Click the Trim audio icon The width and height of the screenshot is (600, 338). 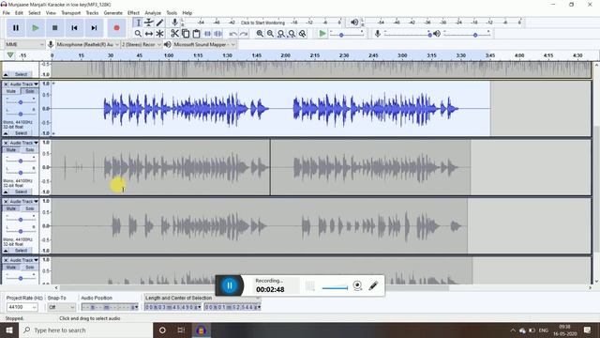[x=207, y=34]
